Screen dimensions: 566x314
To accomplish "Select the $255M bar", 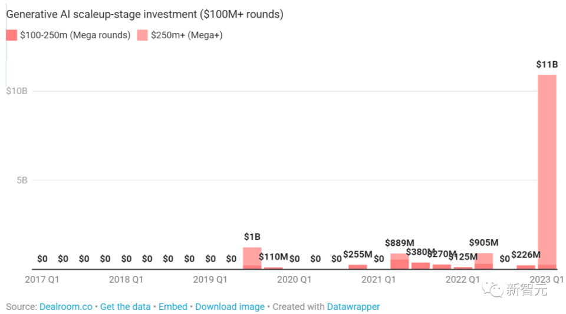I will point(357,267).
